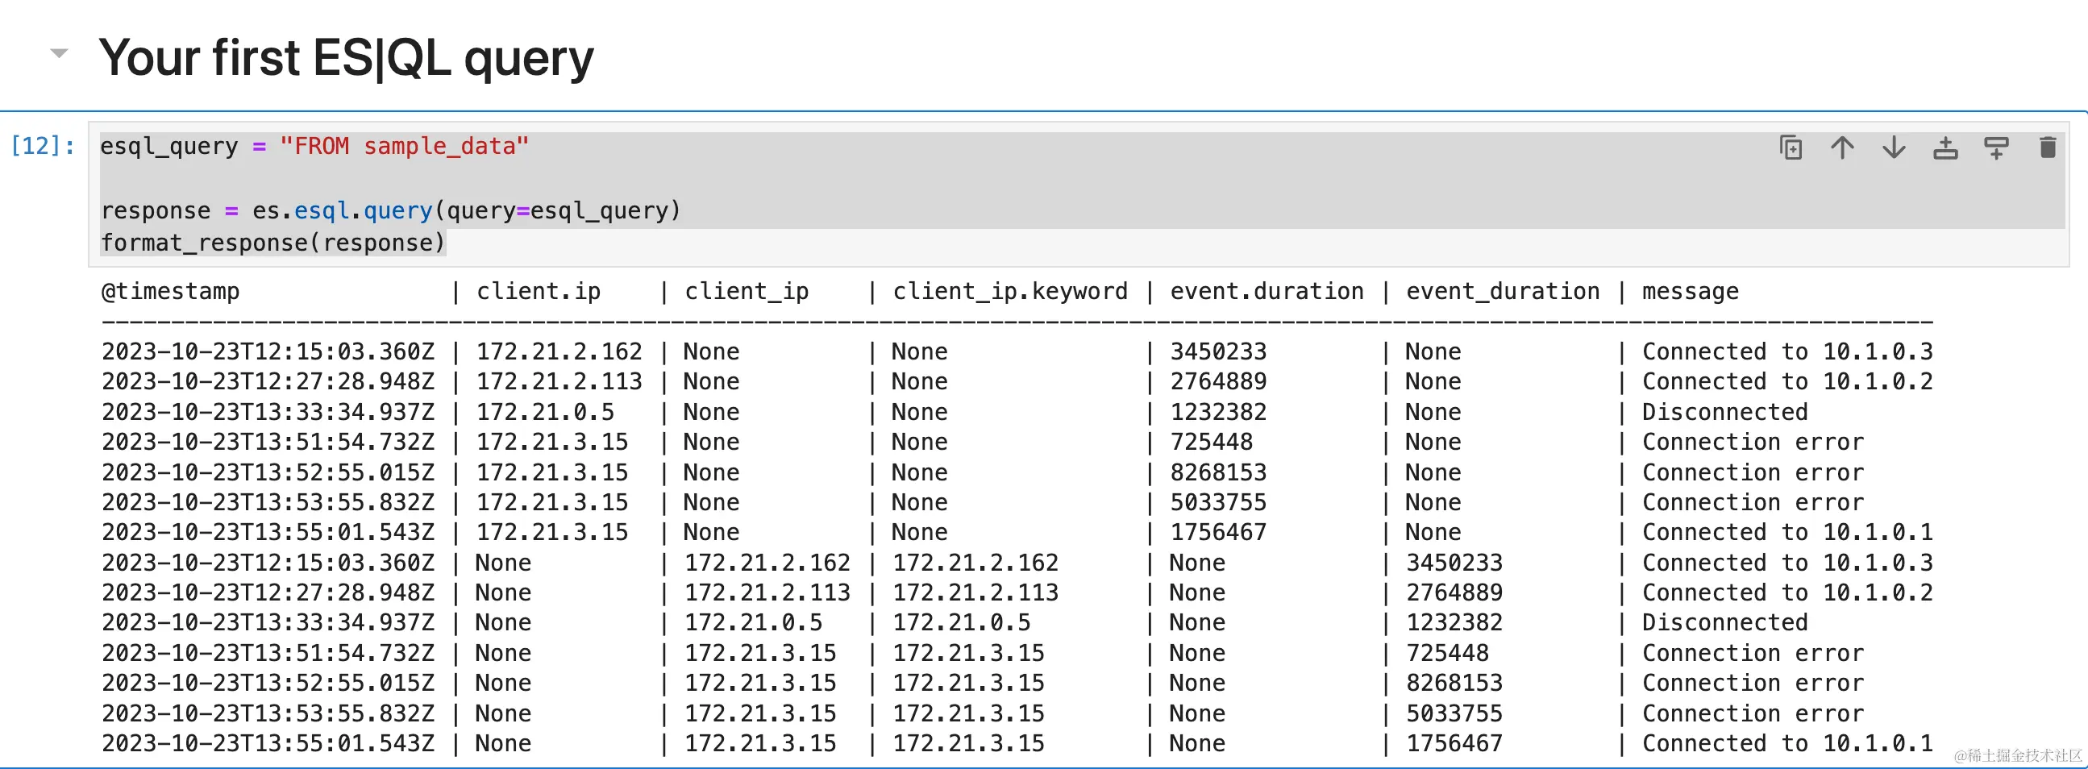Insert a cell below this one
The image size is (2088, 769).
[x=1996, y=148]
